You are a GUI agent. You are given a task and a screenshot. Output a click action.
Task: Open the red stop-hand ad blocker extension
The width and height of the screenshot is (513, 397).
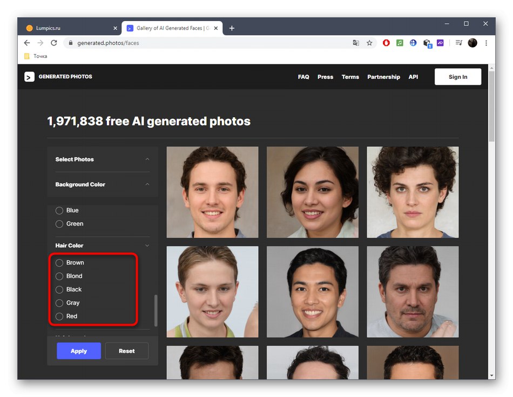pos(386,43)
